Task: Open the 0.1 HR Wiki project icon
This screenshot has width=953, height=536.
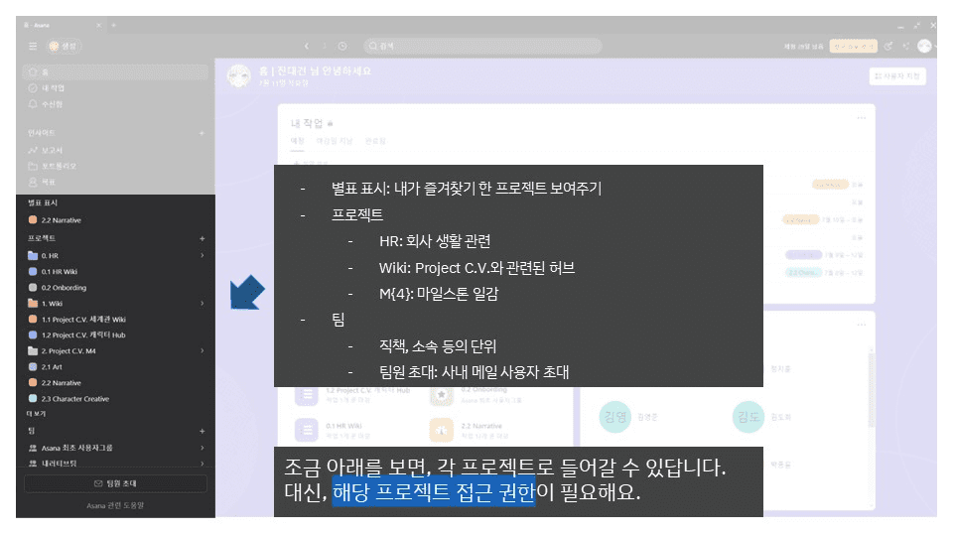Action: (x=33, y=271)
